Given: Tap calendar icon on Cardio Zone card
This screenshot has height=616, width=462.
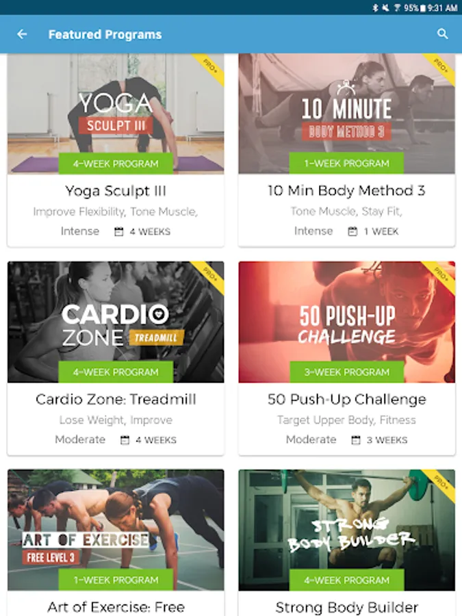Looking at the screenshot, I should pos(125,439).
